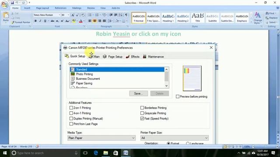Open the Media Type dropdown
This screenshot has width=280, height=157.
point(101,138)
